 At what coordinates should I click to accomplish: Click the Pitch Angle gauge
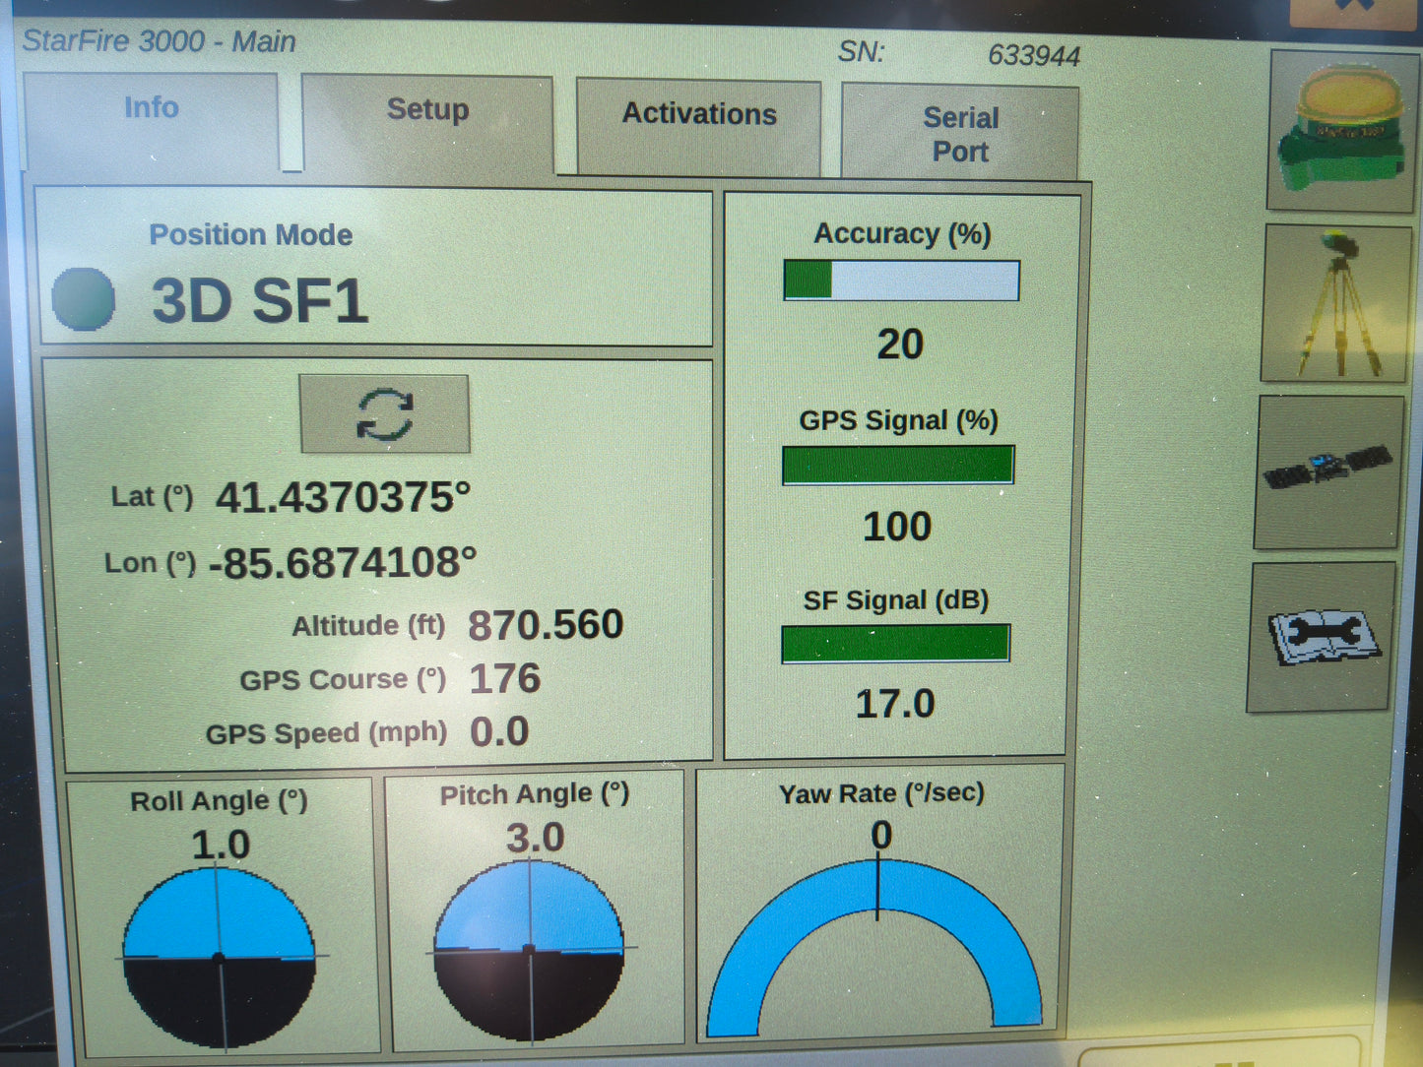pyautogui.click(x=529, y=950)
